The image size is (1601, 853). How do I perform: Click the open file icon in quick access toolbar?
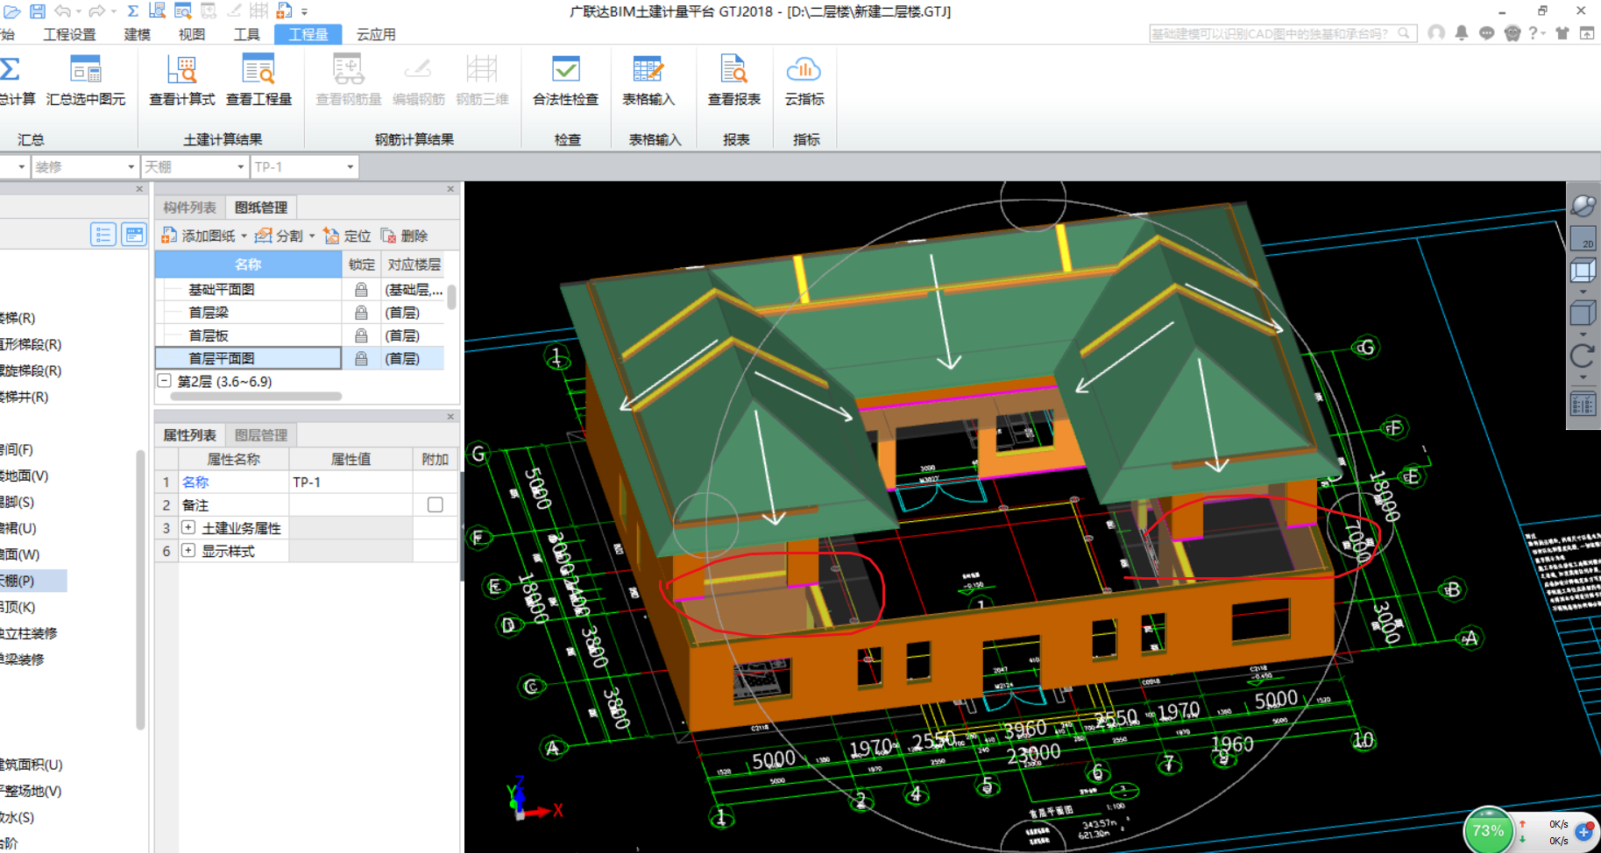tap(11, 11)
